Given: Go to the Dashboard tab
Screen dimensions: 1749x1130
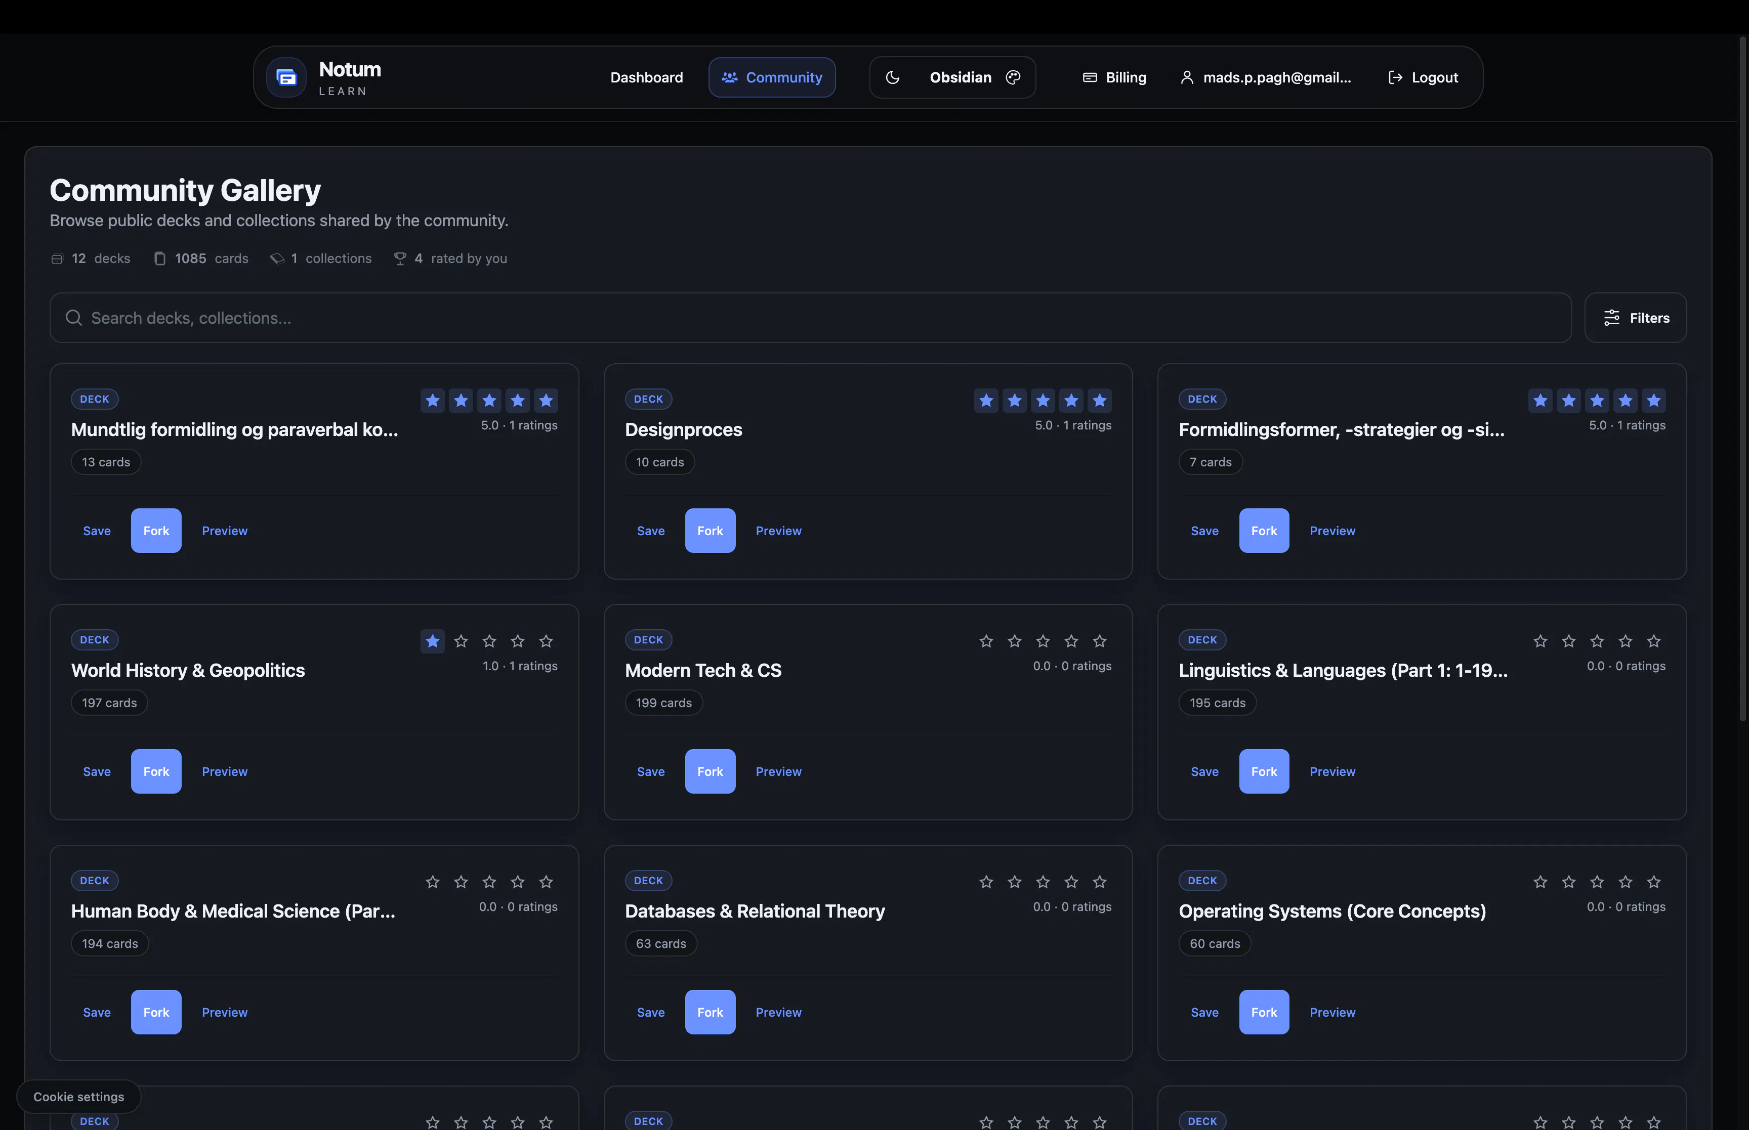Looking at the screenshot, I should click(x=647, y=77).
